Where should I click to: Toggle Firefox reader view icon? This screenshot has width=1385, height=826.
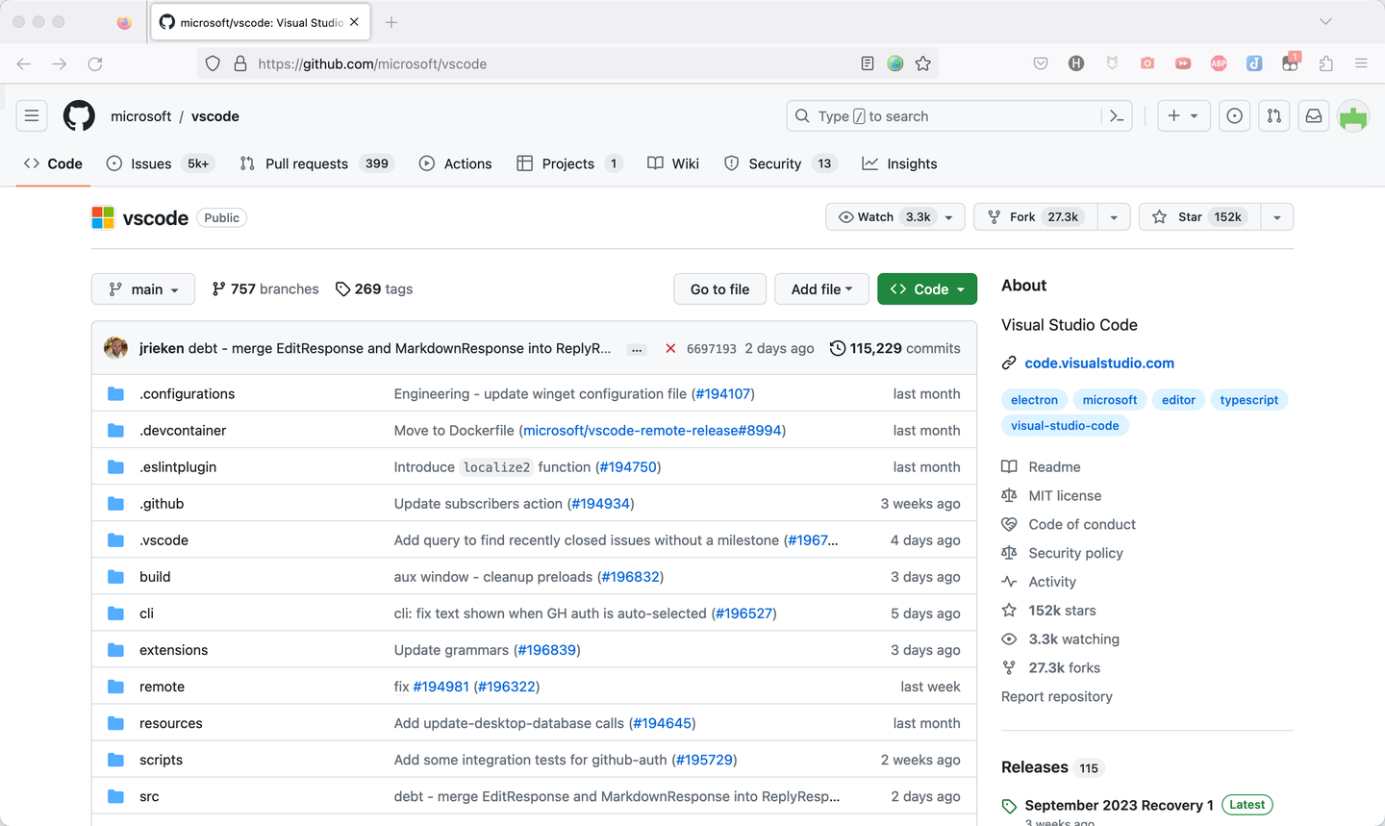coord(868,63)
